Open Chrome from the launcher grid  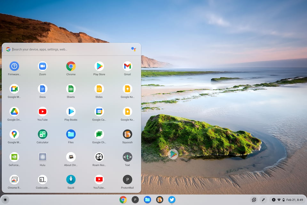(71, 66)
